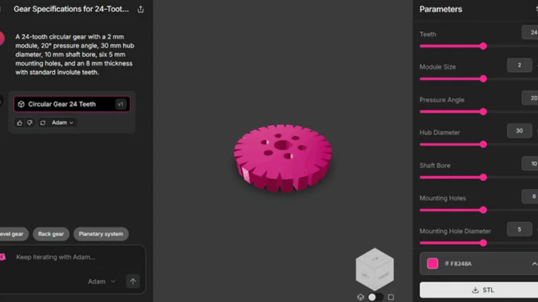Screen dimensions: 538x302
Task: Click the pink F8248A color swatch
Action: click(432, 263)
